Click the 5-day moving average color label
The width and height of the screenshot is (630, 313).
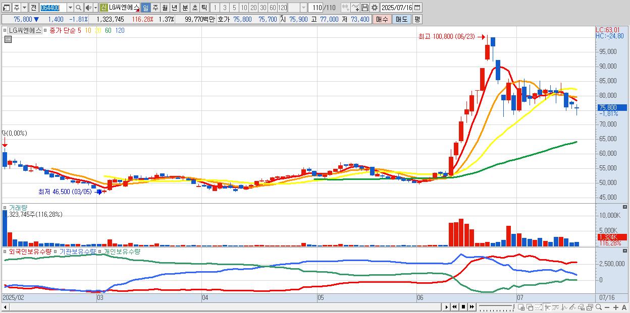[79, 30]
